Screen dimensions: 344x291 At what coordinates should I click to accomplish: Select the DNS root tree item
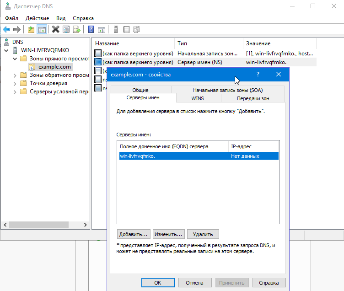click(x=17, y=42)
